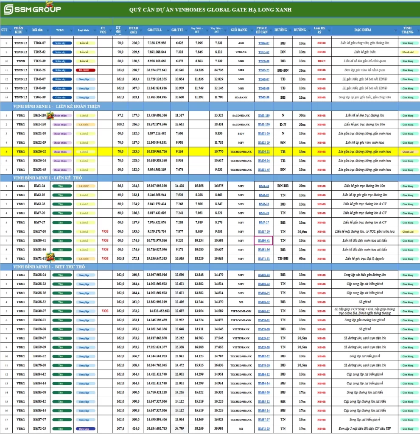Image resolution: width=420 pixels, height=434 pixels.
Task: Click the 'Thô' chip in BM1-34 row
Action: click(62, 186)
